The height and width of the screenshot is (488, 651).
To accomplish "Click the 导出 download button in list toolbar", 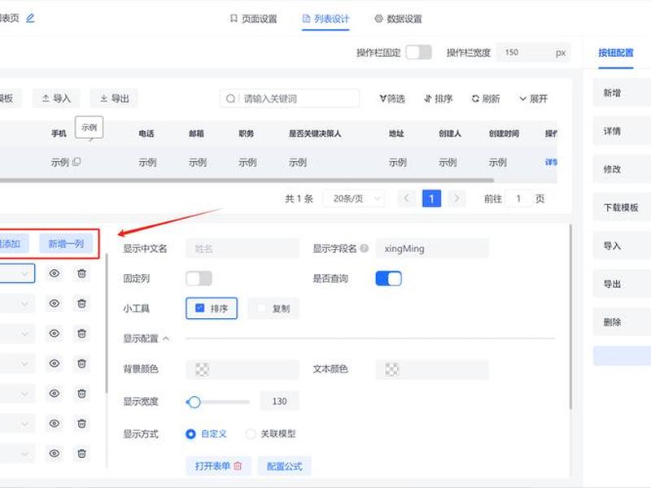I will pos(114,98).
